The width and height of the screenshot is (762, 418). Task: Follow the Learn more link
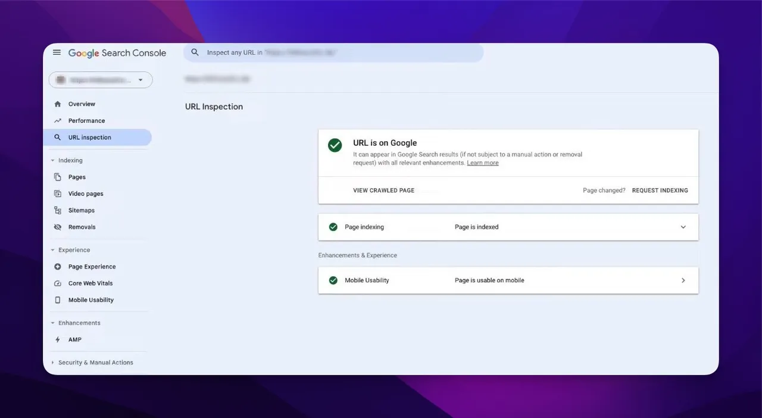pyautogui.click(x=483, y=163)
